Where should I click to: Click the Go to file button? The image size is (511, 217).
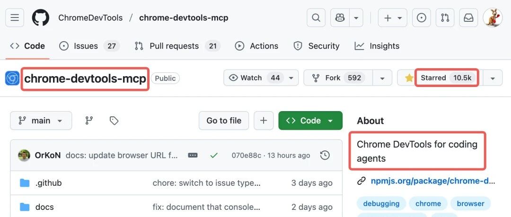(x=224, y=121)
